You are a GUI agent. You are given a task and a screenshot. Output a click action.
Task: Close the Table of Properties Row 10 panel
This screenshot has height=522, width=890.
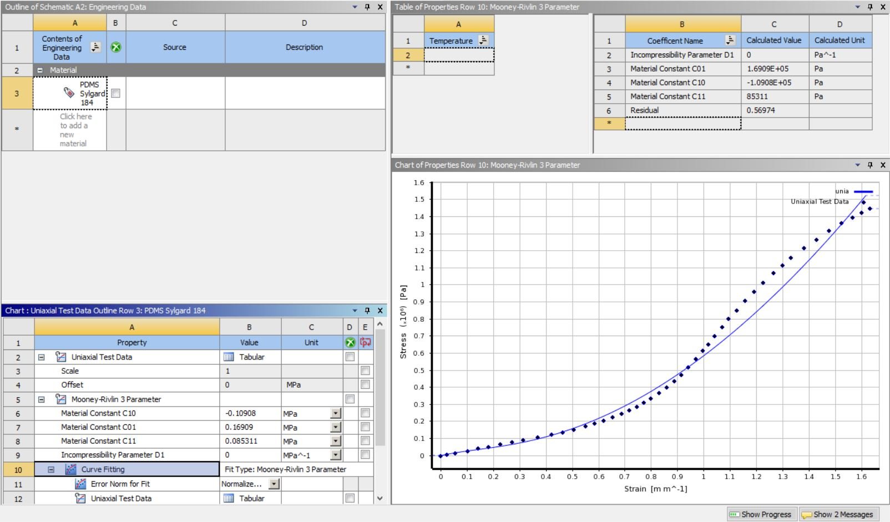(883, 7)
